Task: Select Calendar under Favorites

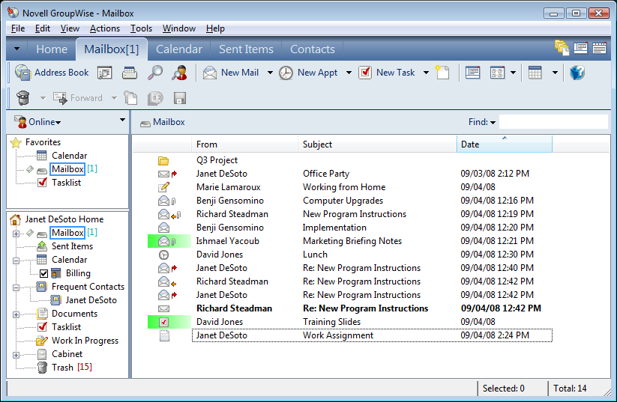Action: pos(69,156)
